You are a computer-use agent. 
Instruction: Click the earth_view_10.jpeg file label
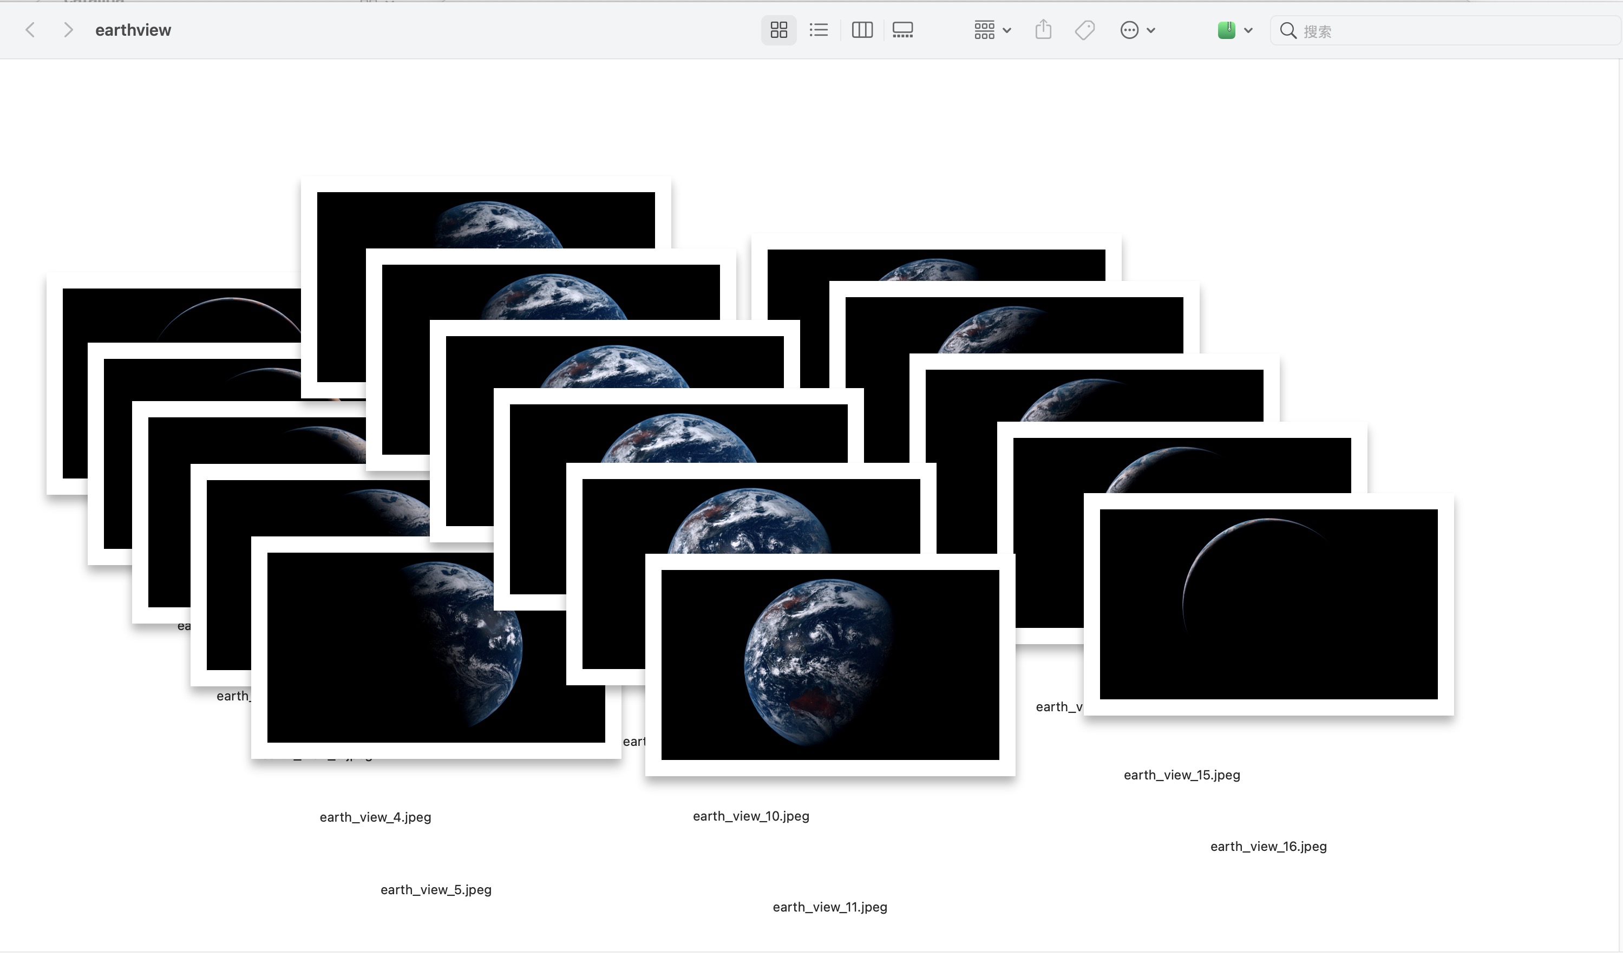750,816
